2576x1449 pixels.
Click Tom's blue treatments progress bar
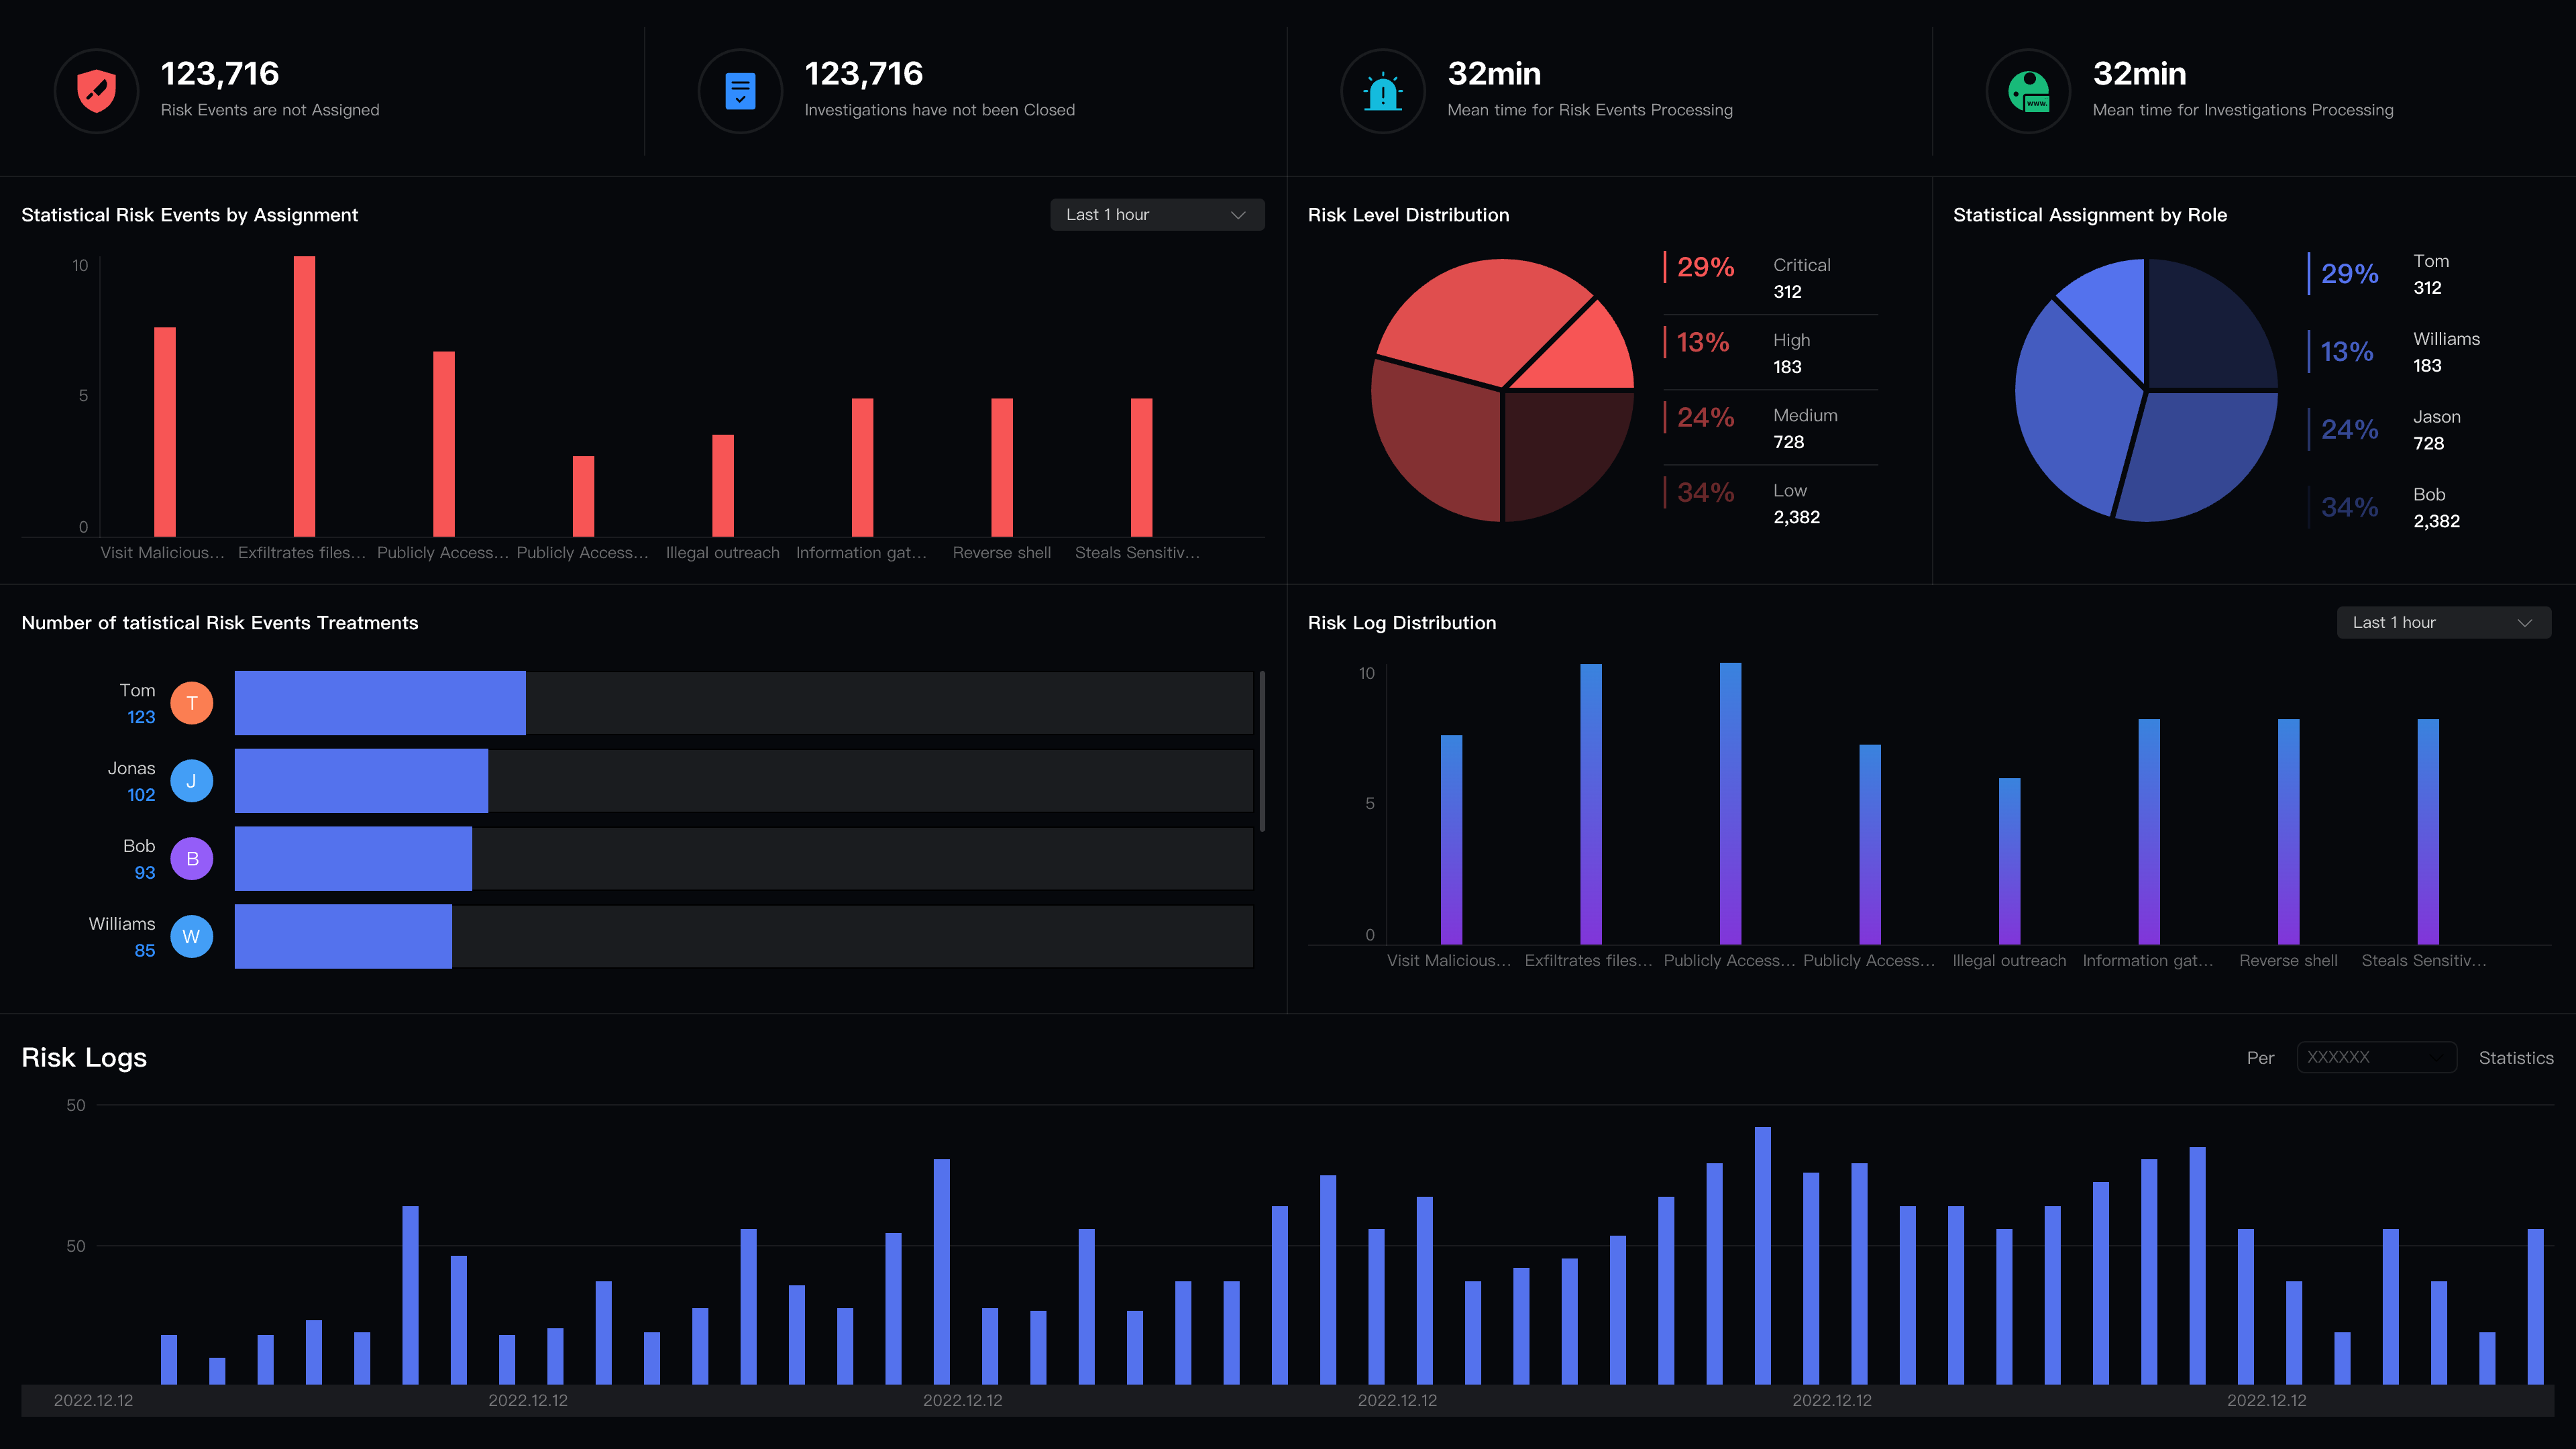click(380, 703)
